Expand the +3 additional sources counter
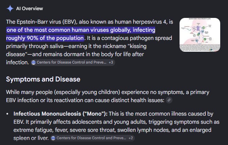 111,62
